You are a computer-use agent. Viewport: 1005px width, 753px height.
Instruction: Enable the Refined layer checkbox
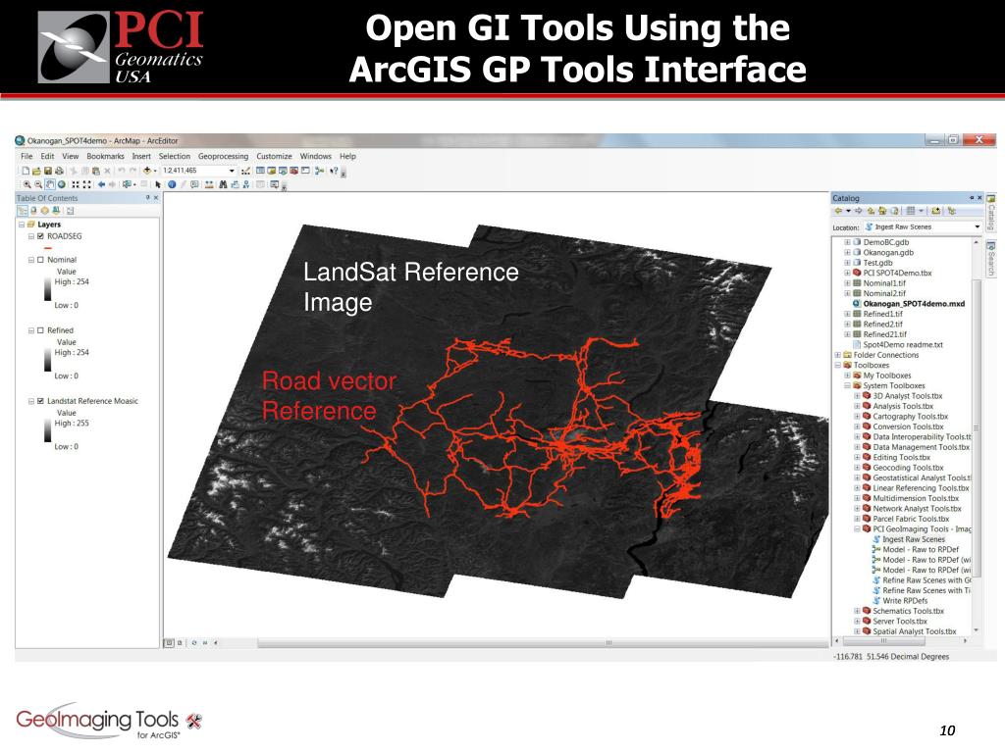click(39, 330)
